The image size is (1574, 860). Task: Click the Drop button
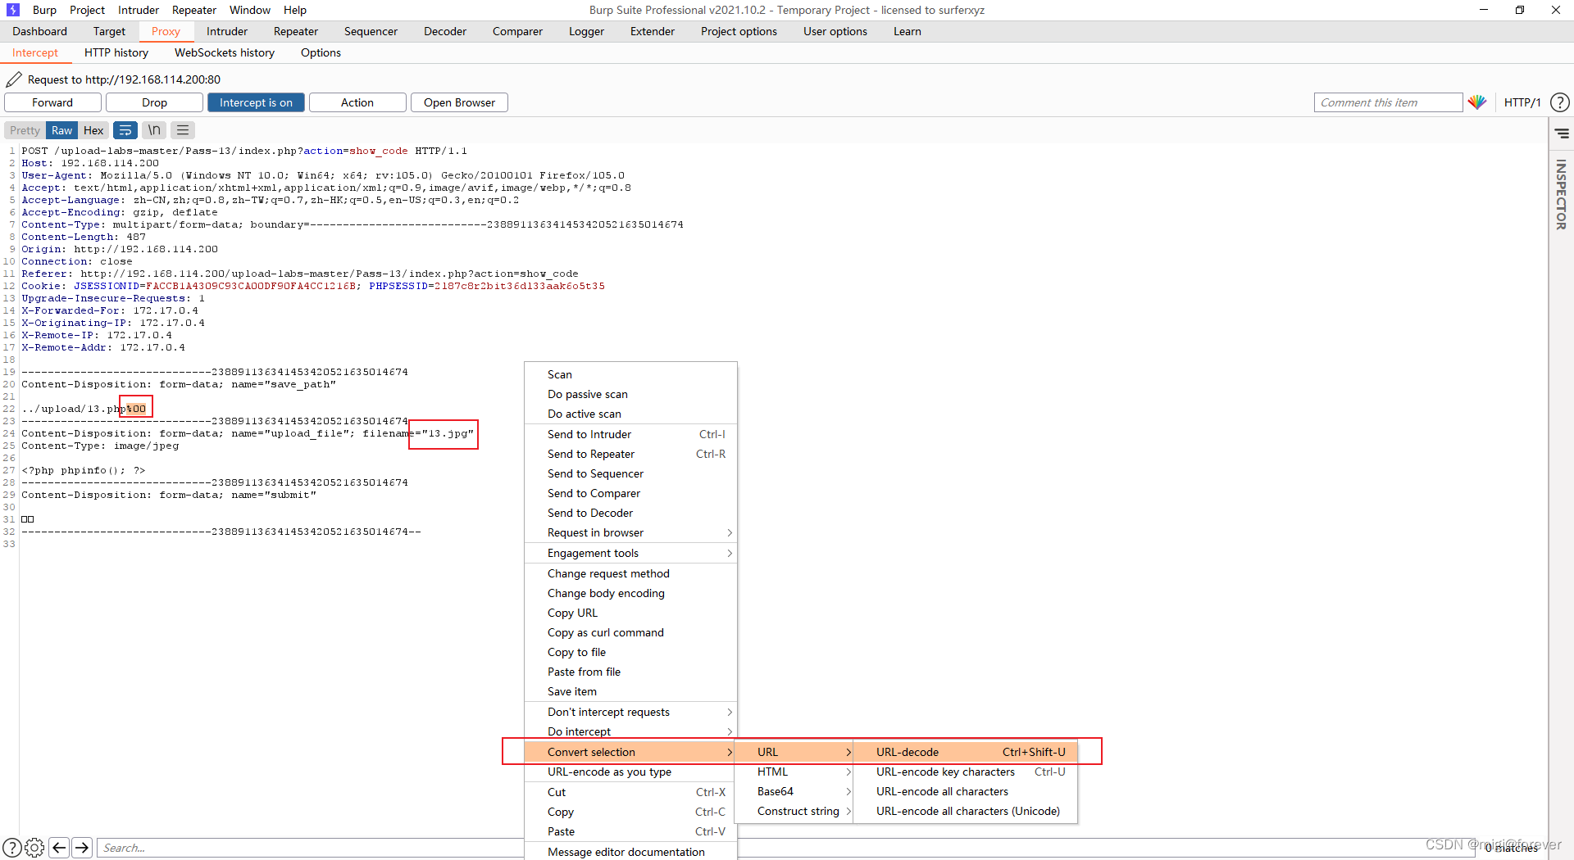point(154,102)
